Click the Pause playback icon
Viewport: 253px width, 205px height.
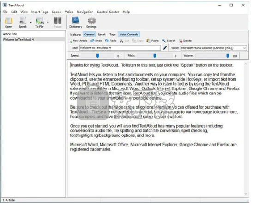[x=58, y=22]
